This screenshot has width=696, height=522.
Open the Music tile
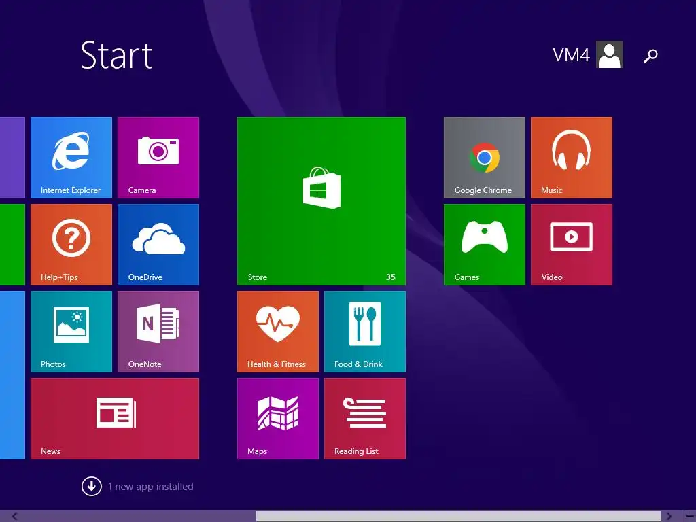click(x=571, y=158)
